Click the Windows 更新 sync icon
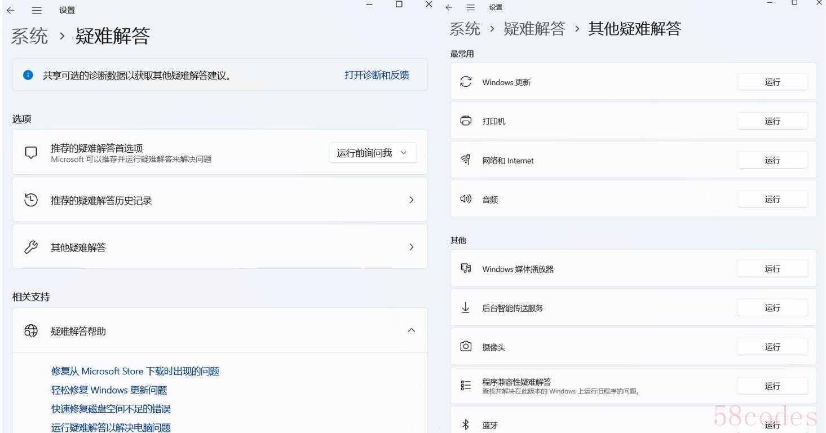Image resolution: width=826 pixels, height=433 pixels. click(466, 82)
